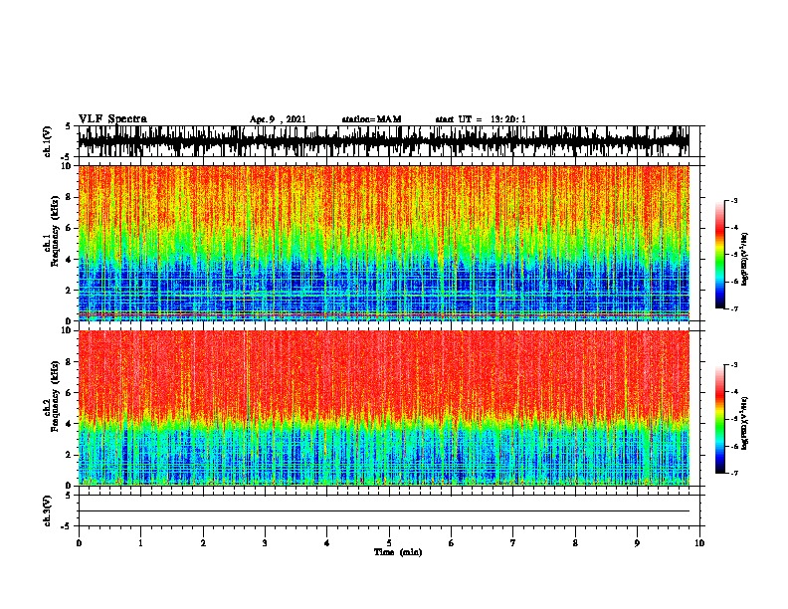
Task: Click the -7 tick on ch.2 colorbar
Action: click(x=733, y=473)
